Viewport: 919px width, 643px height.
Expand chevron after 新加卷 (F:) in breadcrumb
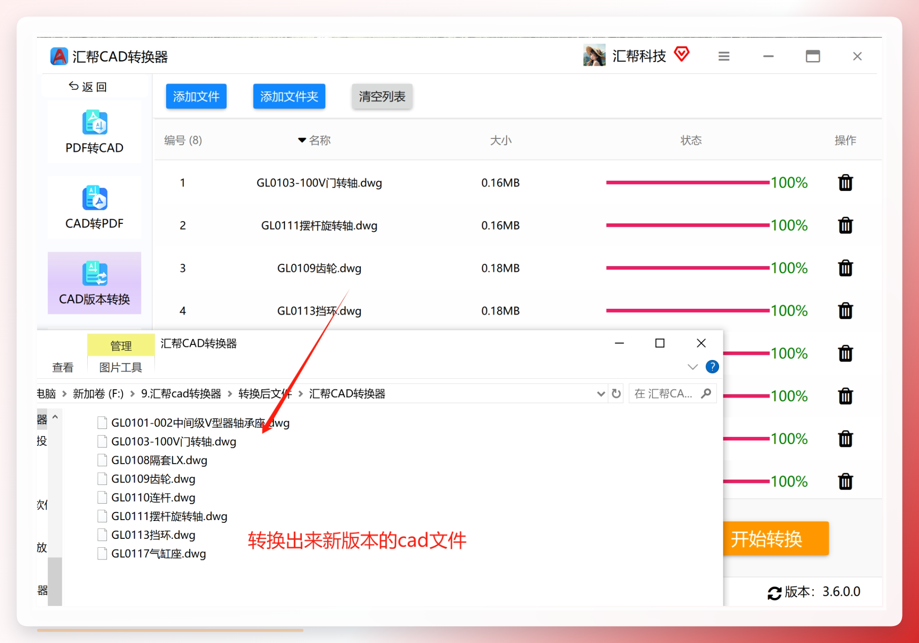pyautogui.click(x=132, y=394)
